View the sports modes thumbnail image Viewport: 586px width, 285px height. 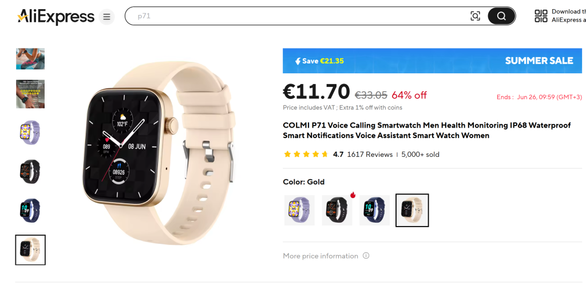(30, 94)
